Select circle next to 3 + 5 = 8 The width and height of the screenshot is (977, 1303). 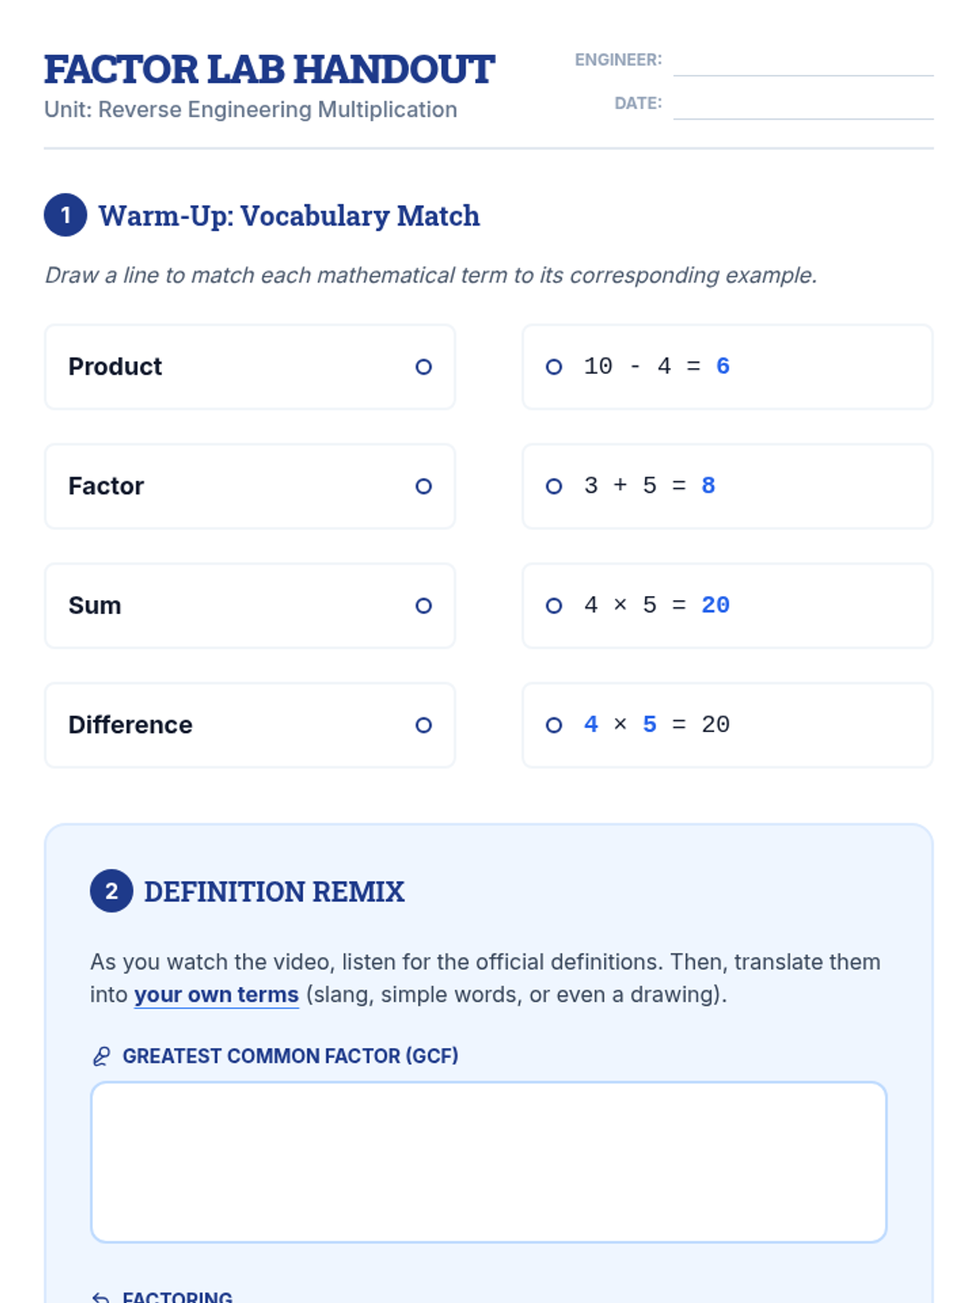click(x=554, y=486)
